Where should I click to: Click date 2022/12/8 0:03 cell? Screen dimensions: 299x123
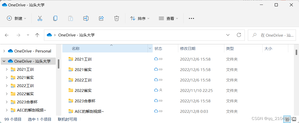point(194,111)
